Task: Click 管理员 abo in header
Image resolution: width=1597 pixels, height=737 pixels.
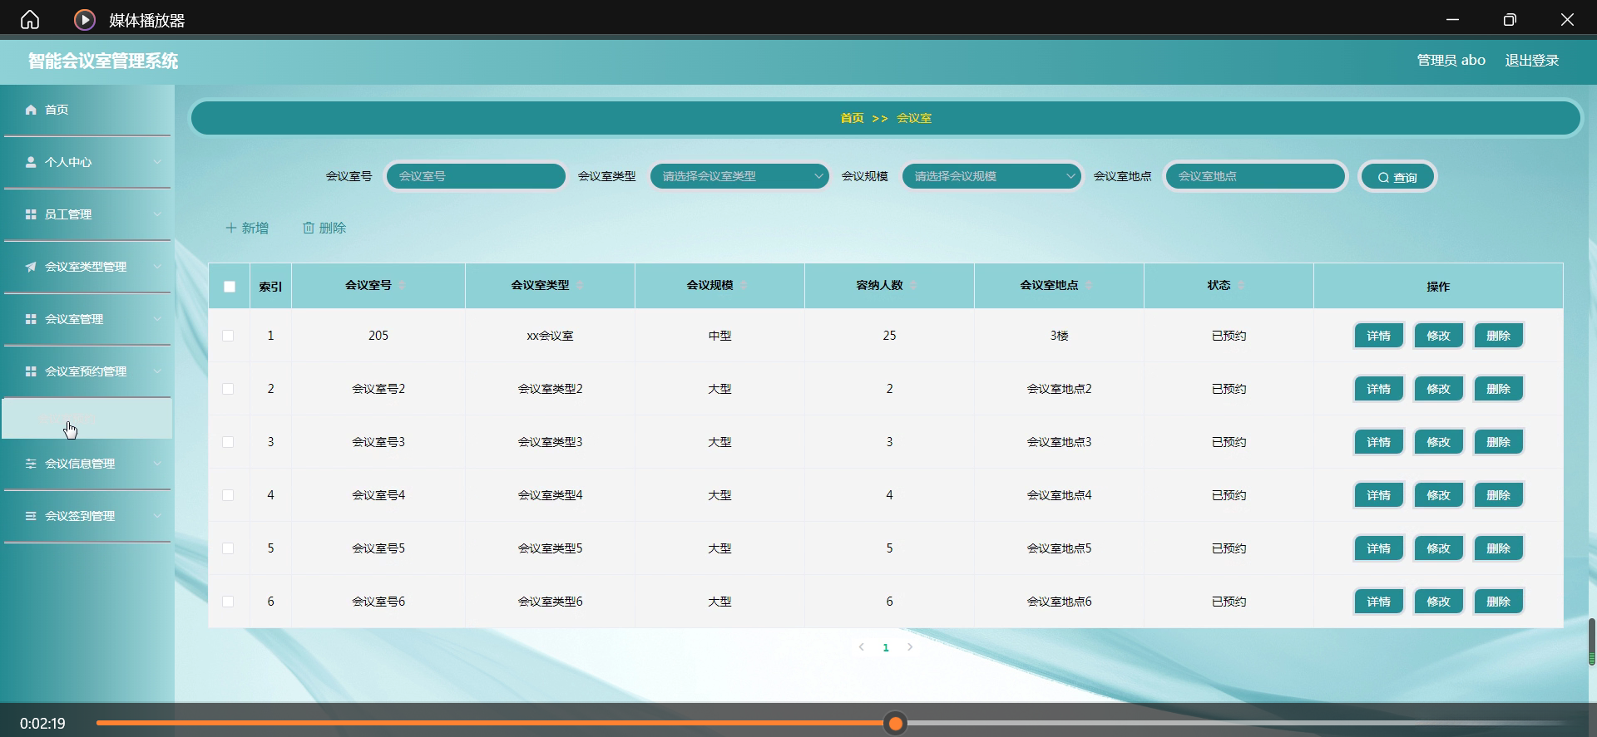Action: 1451,61
